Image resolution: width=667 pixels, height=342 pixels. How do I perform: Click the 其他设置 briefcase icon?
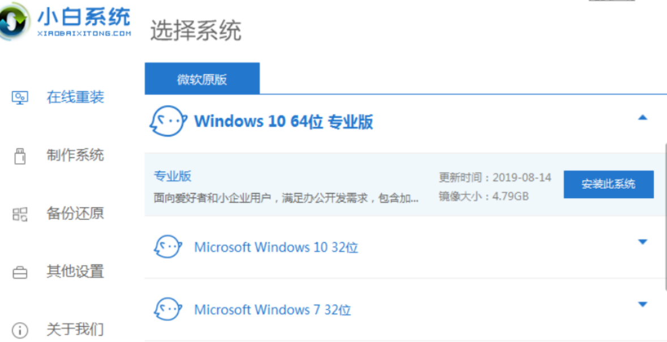20,272
